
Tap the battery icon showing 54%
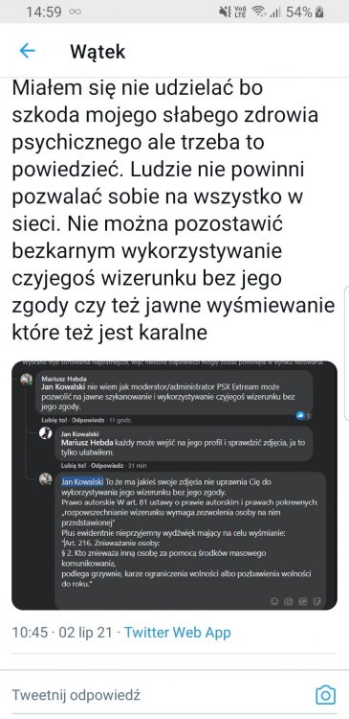(x=319, y=12)
